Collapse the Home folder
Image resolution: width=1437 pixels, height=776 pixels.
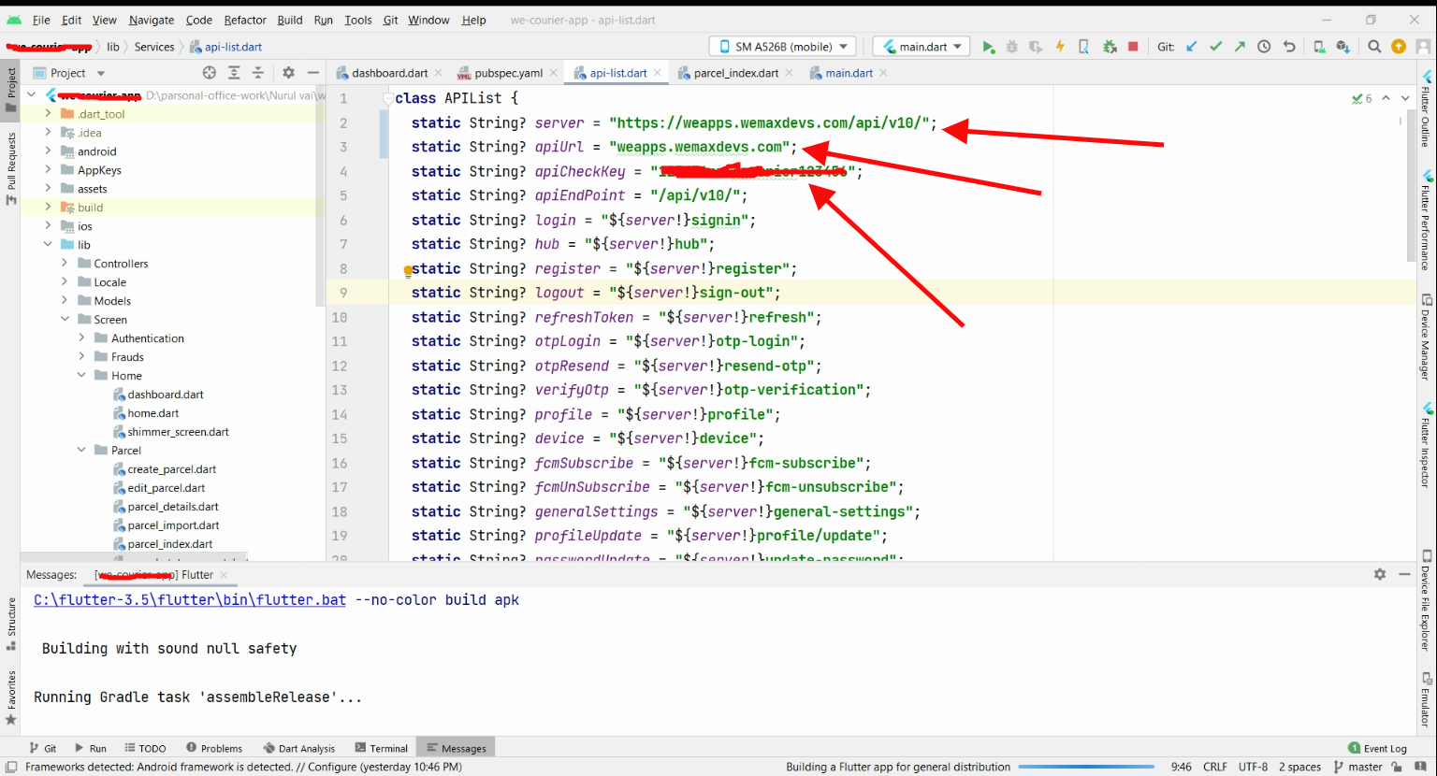point(81,376)
